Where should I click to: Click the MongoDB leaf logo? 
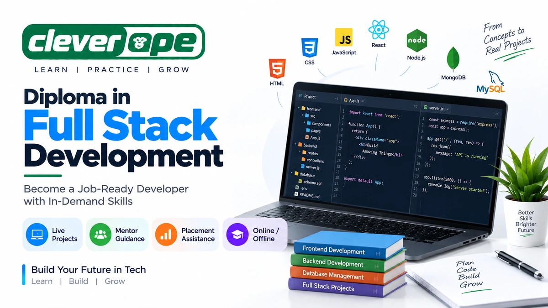click(453, 58)
